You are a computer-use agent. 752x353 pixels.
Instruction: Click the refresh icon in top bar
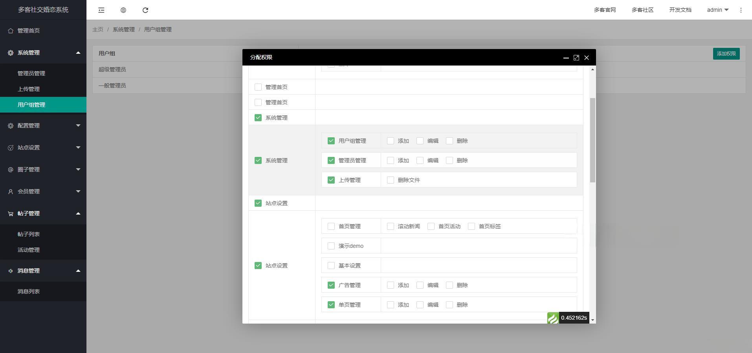pyautogui.click(x=145, y=10)
